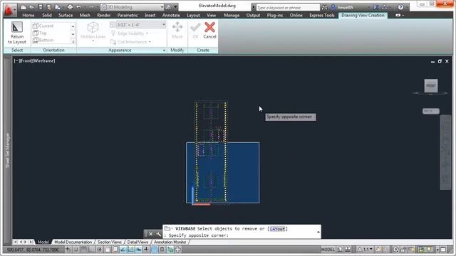Click the Save icon in quick access toolbar
The image size is (456, 256).
click(x=41, y=7)
